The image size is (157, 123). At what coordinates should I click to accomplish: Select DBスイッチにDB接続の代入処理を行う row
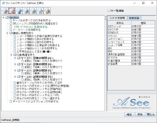point(35,23)
